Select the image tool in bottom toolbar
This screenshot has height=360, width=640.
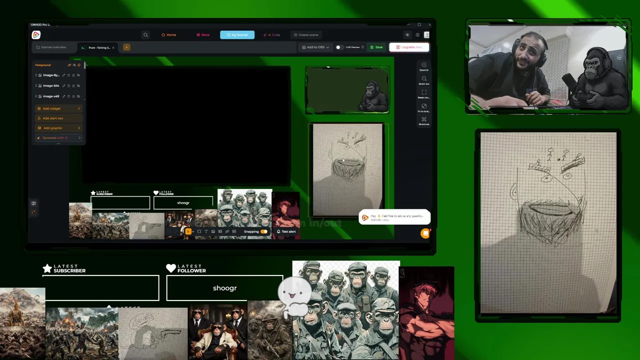(x=213, y=231)
